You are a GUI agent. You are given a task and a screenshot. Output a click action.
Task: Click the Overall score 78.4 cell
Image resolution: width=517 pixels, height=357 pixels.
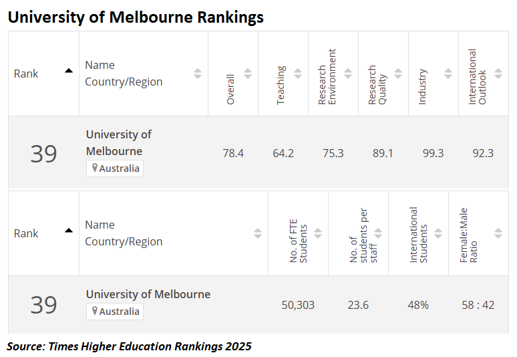click(233, 153)
